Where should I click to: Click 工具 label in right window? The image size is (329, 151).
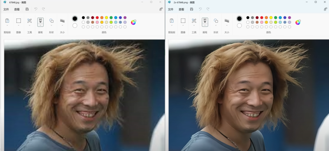tap(194, 32)
